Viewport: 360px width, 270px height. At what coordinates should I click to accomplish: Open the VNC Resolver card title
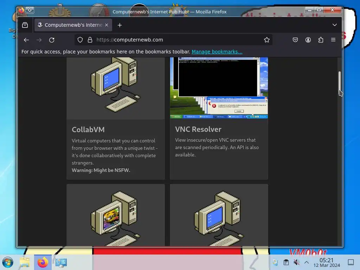[x=198, y=129]
